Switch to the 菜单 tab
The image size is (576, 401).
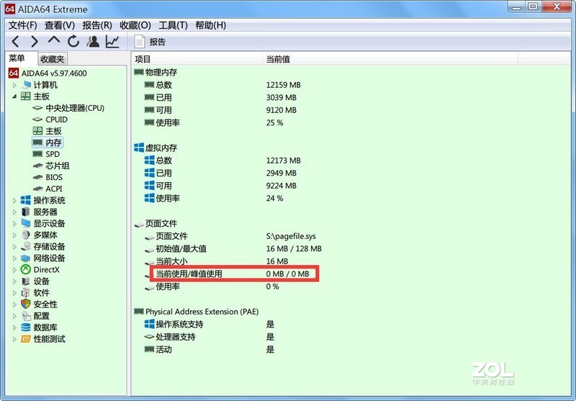coord(22,58)
